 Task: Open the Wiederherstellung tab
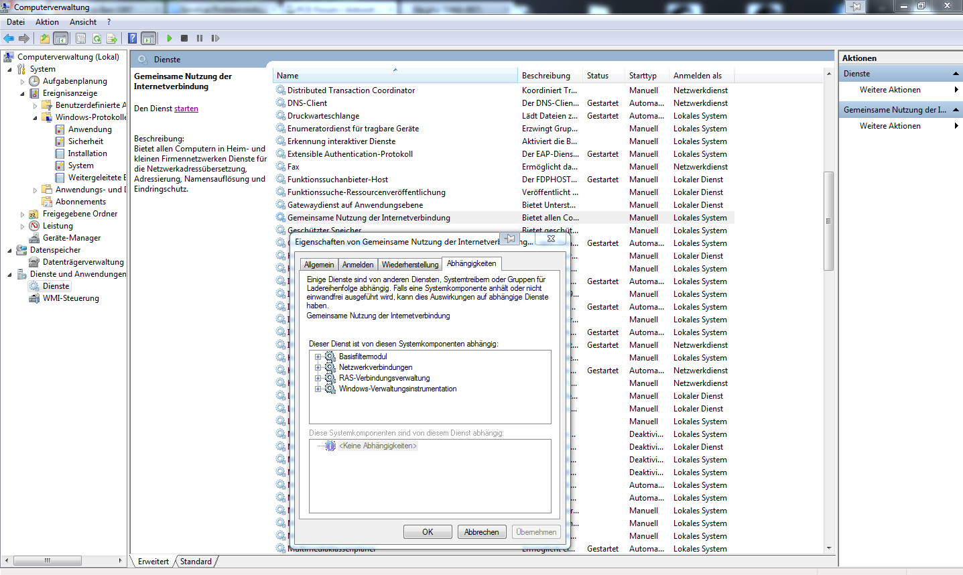[409, 265]
